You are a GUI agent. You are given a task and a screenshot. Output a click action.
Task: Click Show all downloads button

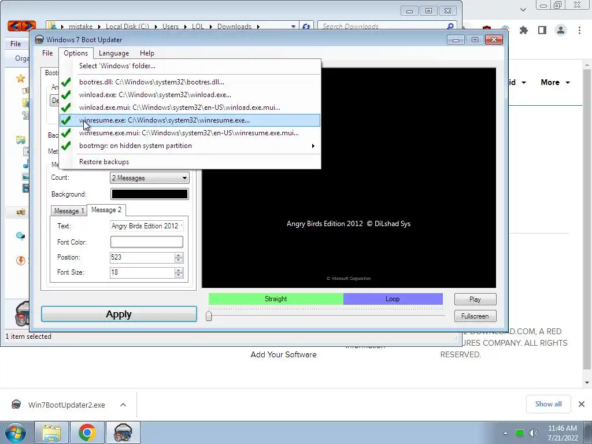tap(548, 404)
